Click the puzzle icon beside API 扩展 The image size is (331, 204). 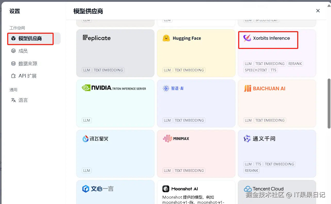pyautogui.click(x=13, y=76)
